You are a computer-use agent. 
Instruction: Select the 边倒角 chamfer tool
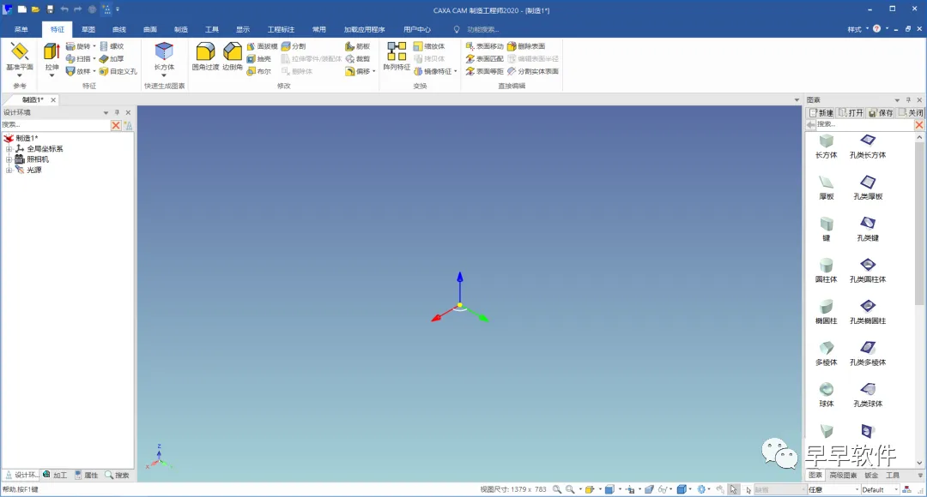point(233,57)
